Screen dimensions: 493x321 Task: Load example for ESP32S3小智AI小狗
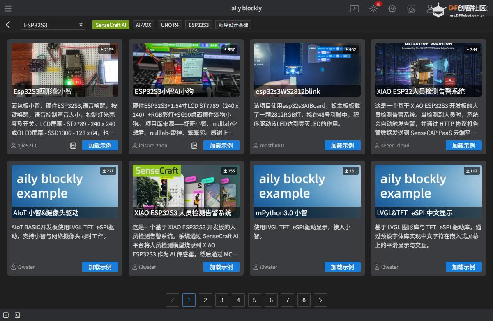coord(221,145)
